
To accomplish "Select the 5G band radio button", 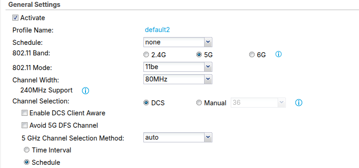I will [199, 55].
